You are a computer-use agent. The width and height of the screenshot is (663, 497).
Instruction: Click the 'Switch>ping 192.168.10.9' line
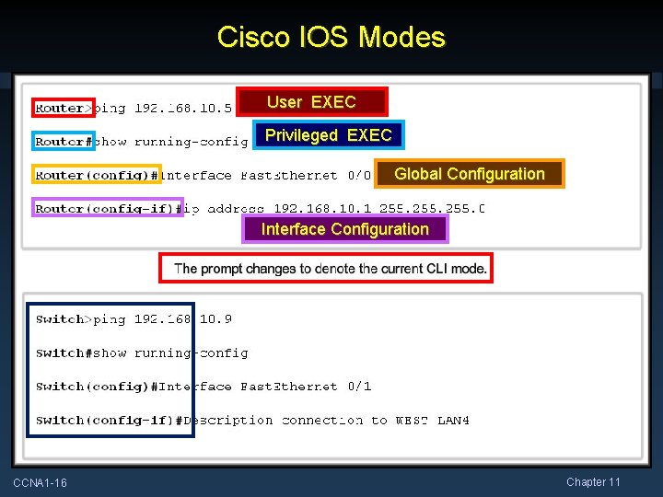click(x=134, y=319)
